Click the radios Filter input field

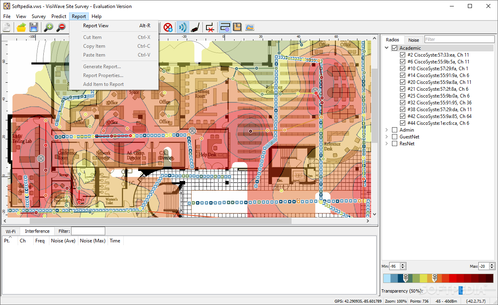[459, 39]
